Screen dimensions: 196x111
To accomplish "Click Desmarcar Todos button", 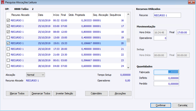I will 41,94.
